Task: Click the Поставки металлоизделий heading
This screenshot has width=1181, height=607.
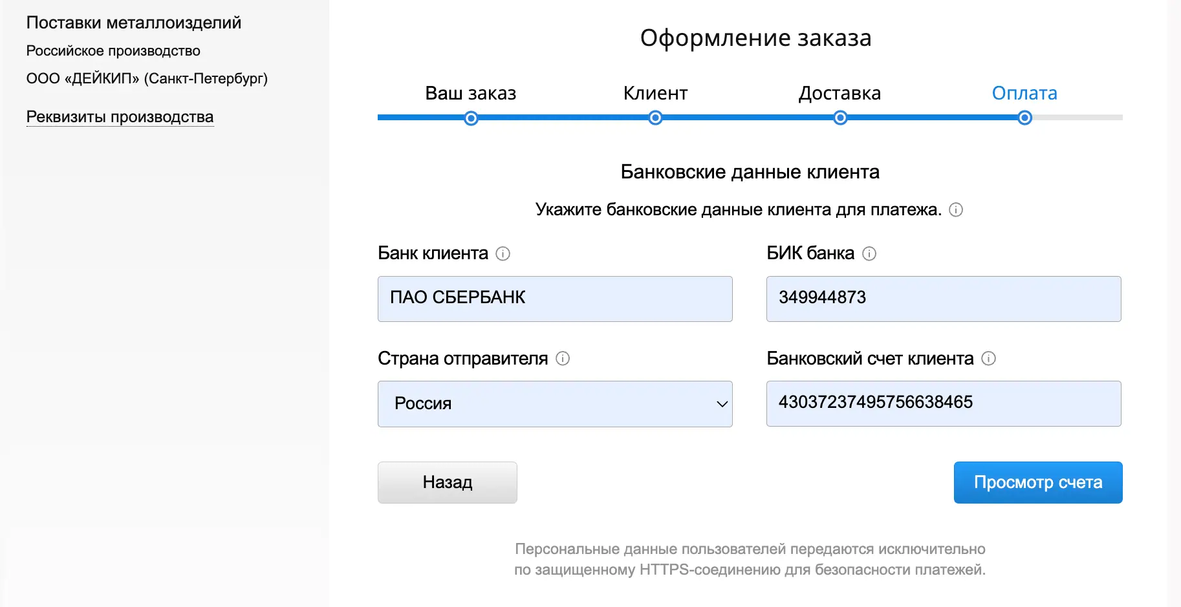Action: pyautogui.click(x=134, y=23)
